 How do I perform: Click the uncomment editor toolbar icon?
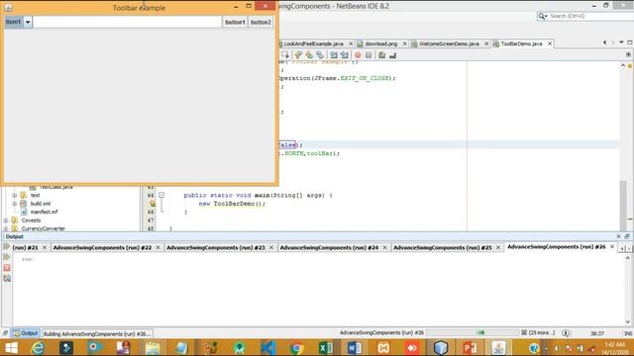392,55
